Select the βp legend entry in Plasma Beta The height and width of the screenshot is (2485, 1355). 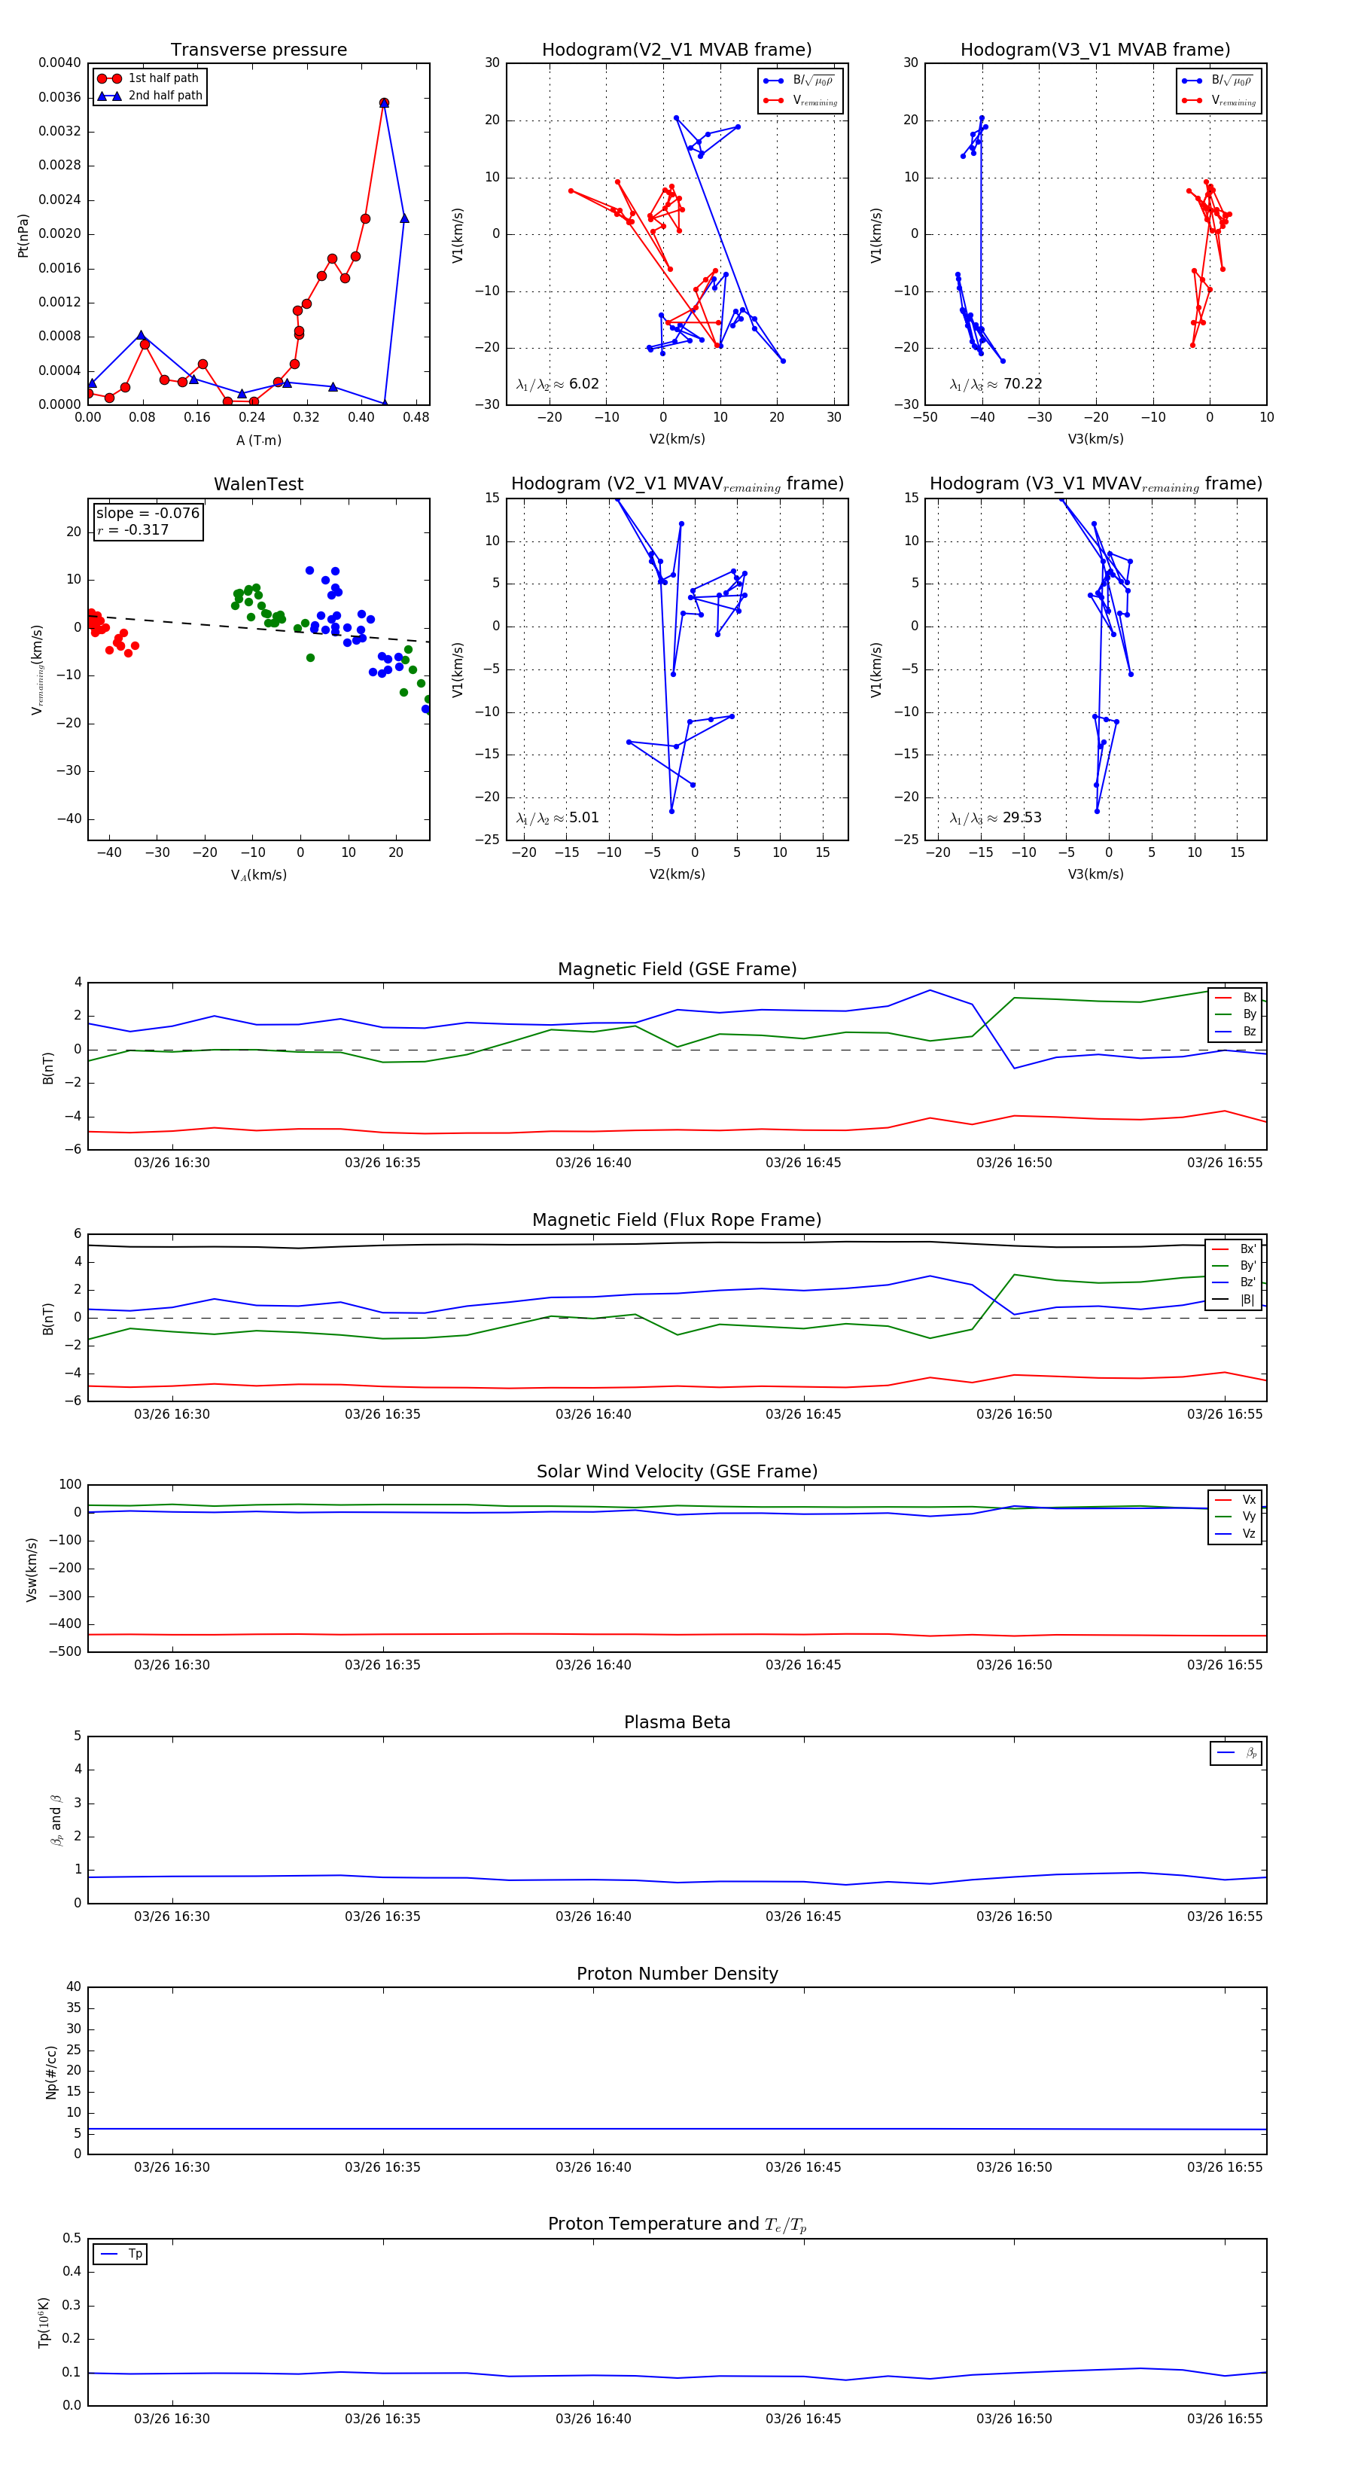coord(1238,1753)
